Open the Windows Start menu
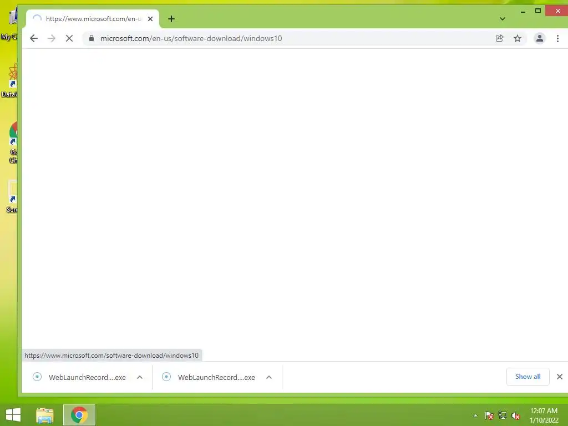568x426 pixels. [x=13, y=415]
